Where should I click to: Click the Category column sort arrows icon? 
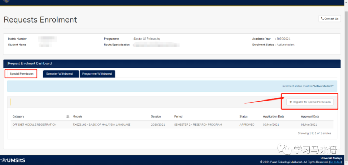pos(68,116)
